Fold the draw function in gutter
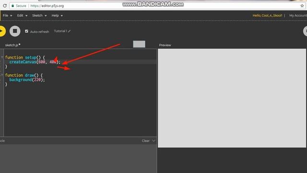Screen dimensions: 307x173 (x=2, y=75)
